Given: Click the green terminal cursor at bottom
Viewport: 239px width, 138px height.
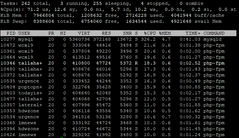Looking at the screenshot, I should click(62, 138).
